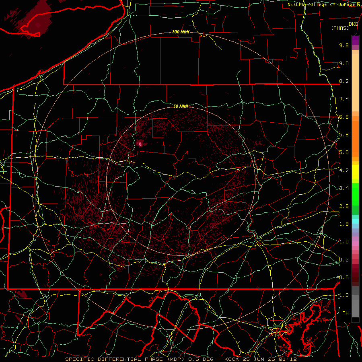Click the 7.4 scale value
Screen dimensions: 362x362
tap(344, 99)
